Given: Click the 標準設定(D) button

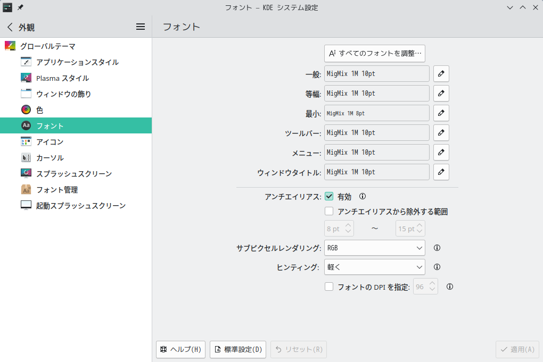Looking at the screenshot, I should point(238,349).
